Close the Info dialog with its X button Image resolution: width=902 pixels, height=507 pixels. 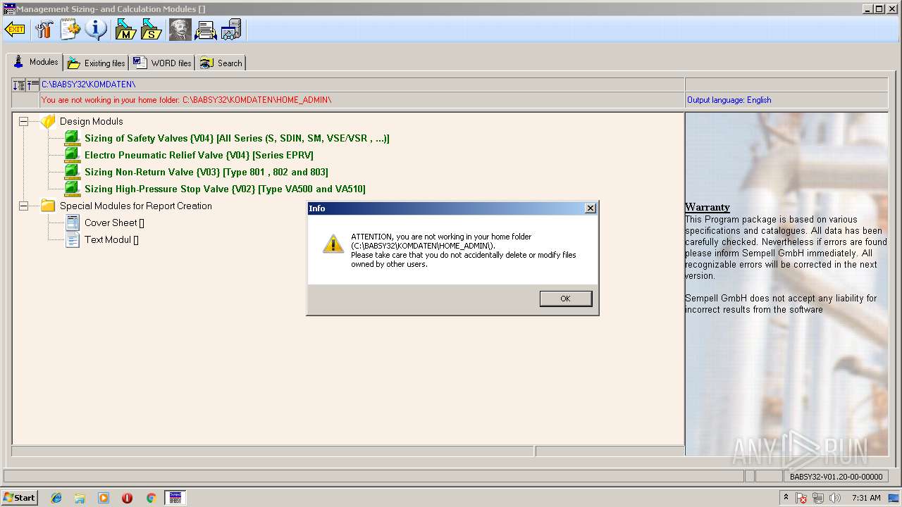click(591, 208)
